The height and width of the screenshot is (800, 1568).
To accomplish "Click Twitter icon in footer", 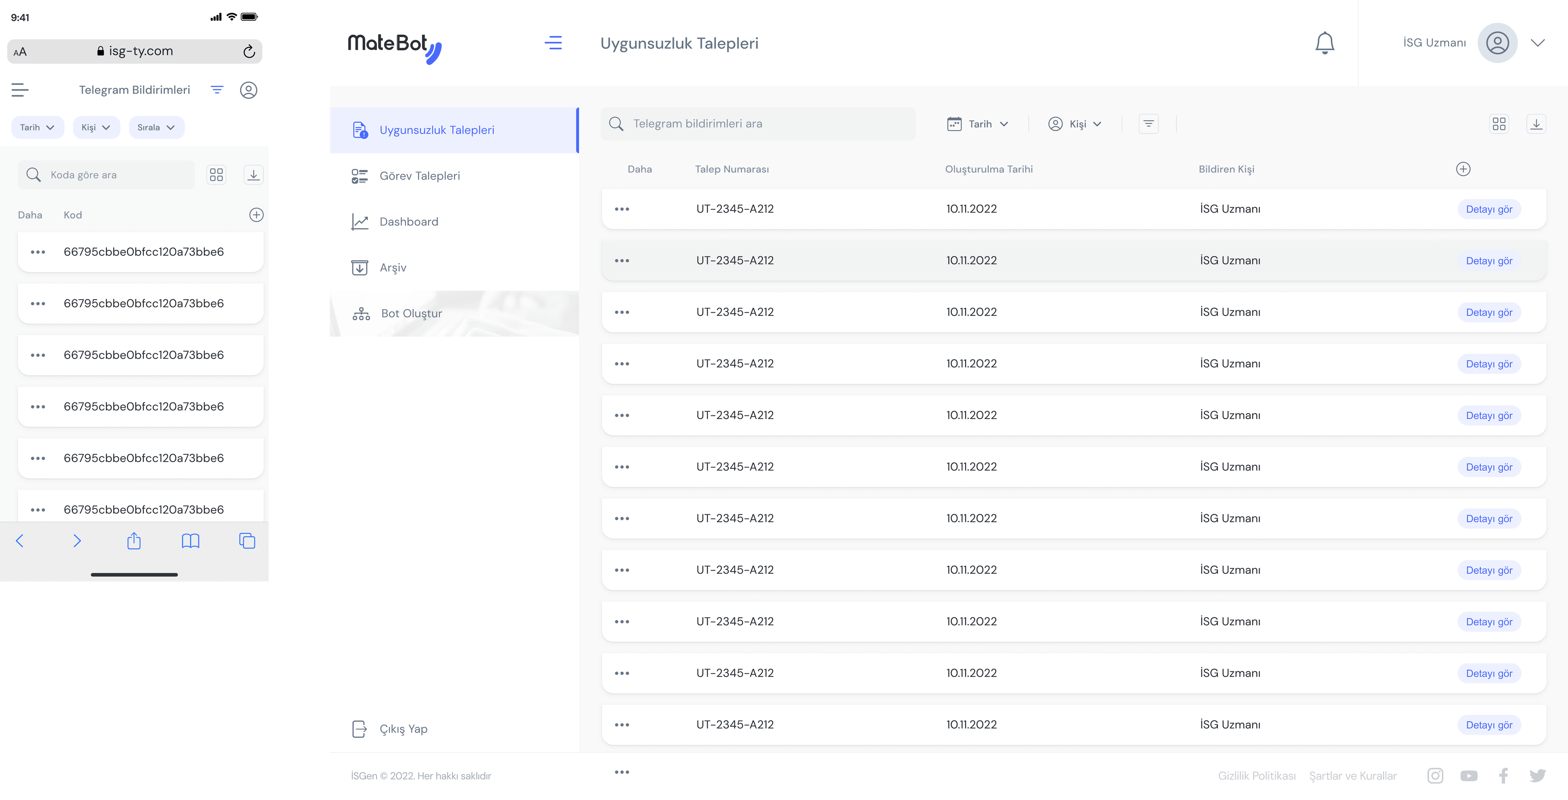I will 1537,775.
